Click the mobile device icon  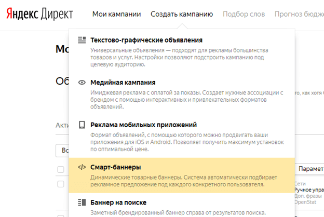pos(82,125)
